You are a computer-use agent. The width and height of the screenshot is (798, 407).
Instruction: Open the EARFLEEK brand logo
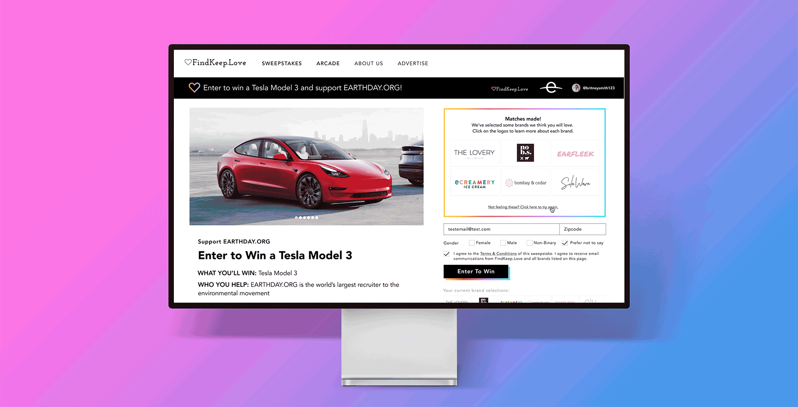[576, 154]
